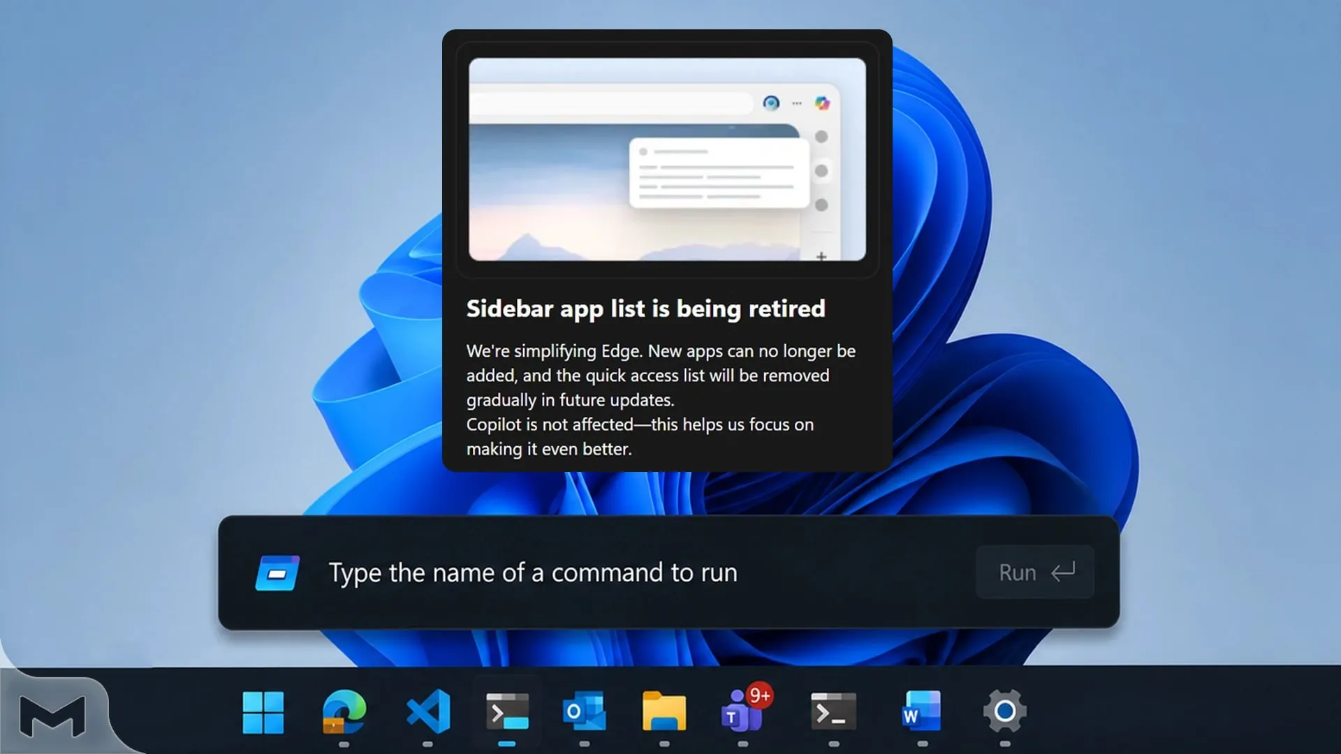Image resolution: width=1341 pixels, height=754 pixels.
Task: Open Visual Studio Code from the taskbar
Action: tap(428, 712)
